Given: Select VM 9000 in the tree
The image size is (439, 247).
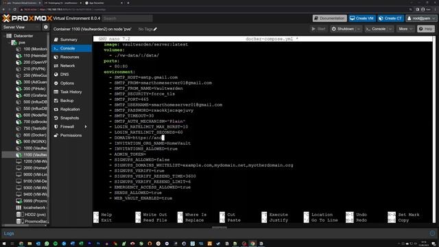Looking at the screenshot, I should click(x=35, y=175).
